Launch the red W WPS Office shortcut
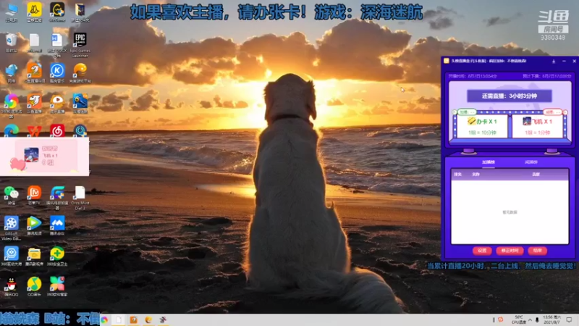Screen dimensions: 579x326 tap(34, 130)
